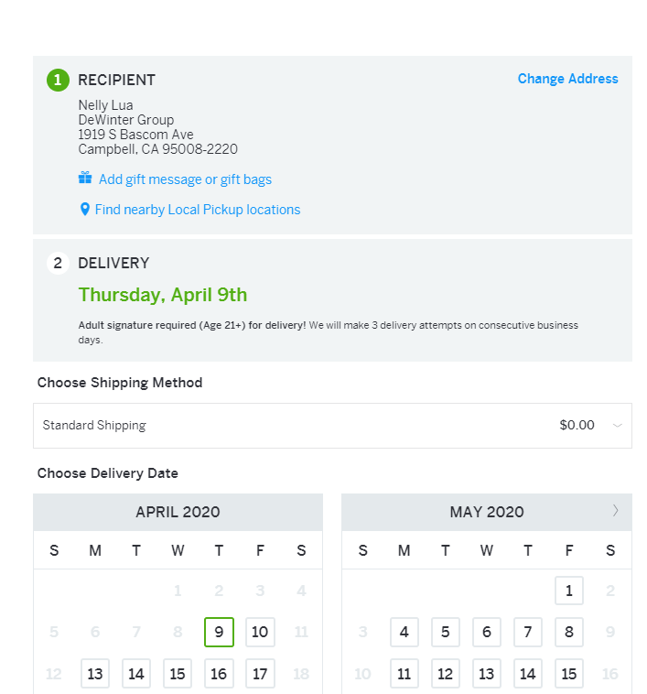The image size is (647, 694).
Task: Pick May 6 in the May calendar
Action: click(487, 632)
